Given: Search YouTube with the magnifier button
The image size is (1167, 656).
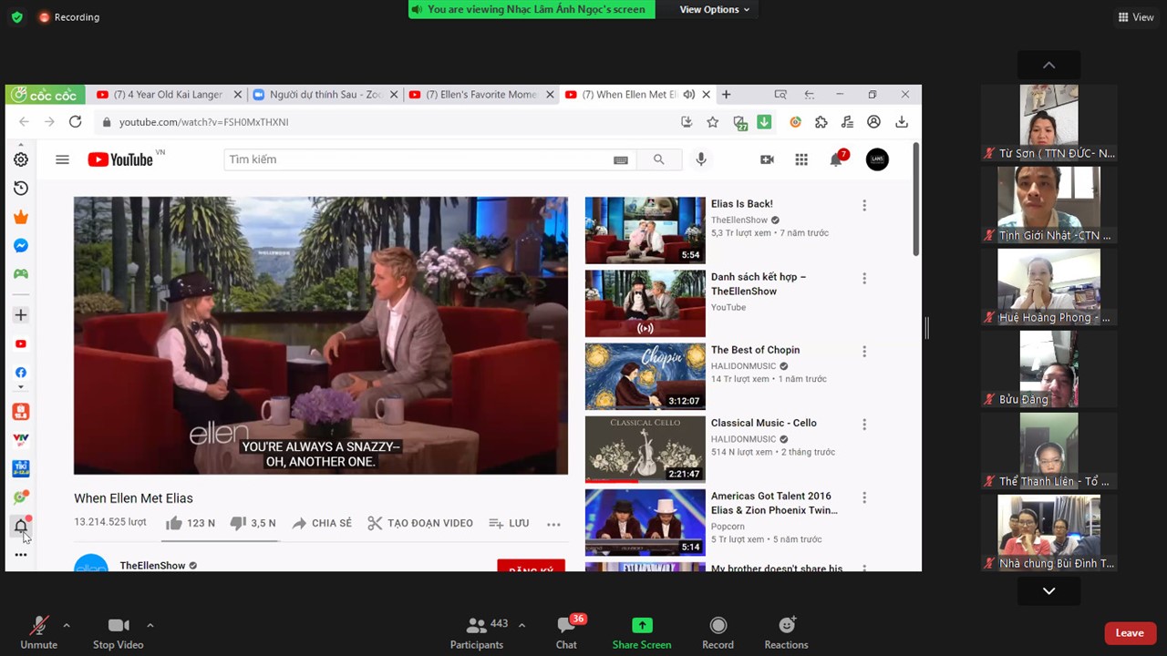Looking at the screenshot, I should point(658,159).
